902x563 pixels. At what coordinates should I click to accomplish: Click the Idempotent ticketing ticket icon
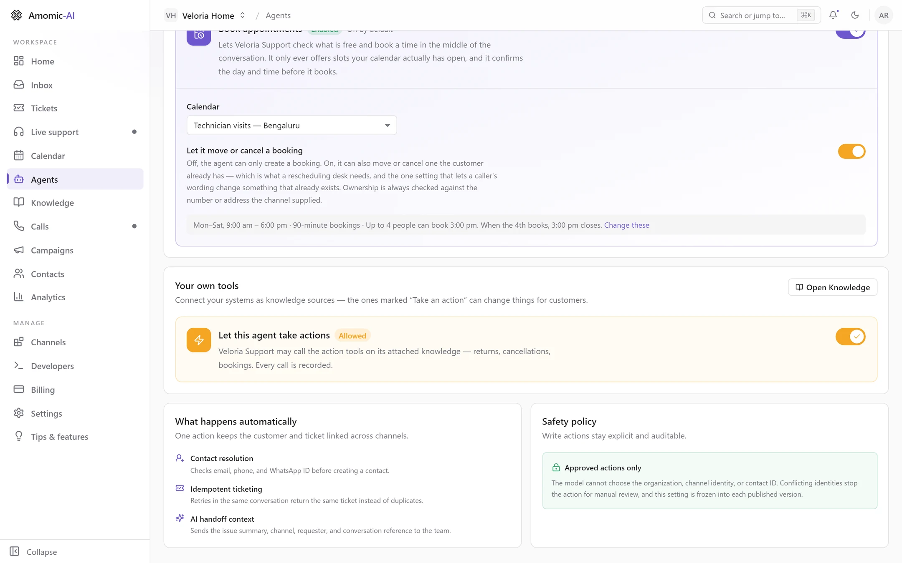click(x=180, y=488)
